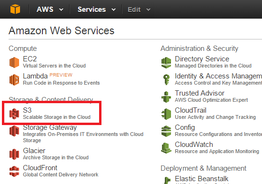Click the CloudFront service icon
262x184 pixels.
(x=14, y=171)
